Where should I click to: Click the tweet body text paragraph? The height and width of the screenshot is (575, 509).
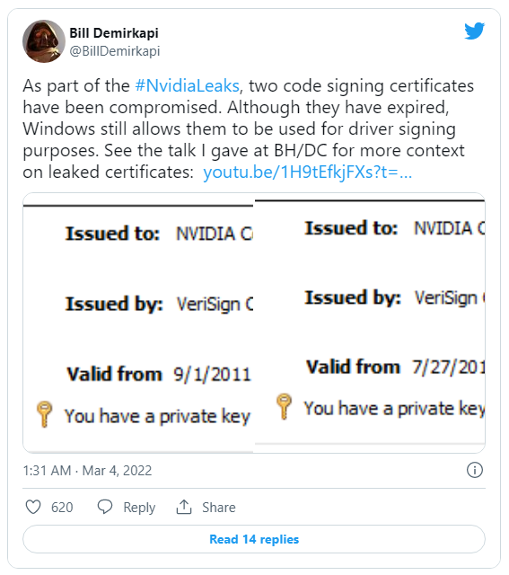pyautogui.click(x=248, y=129)
